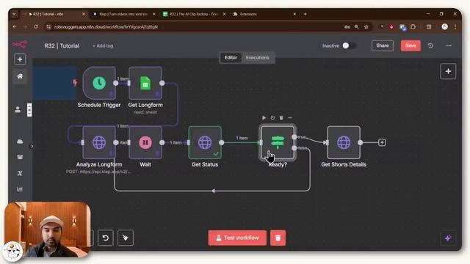Open the AI assistant sparkle button
470x264 pixels.
(448, 238)
